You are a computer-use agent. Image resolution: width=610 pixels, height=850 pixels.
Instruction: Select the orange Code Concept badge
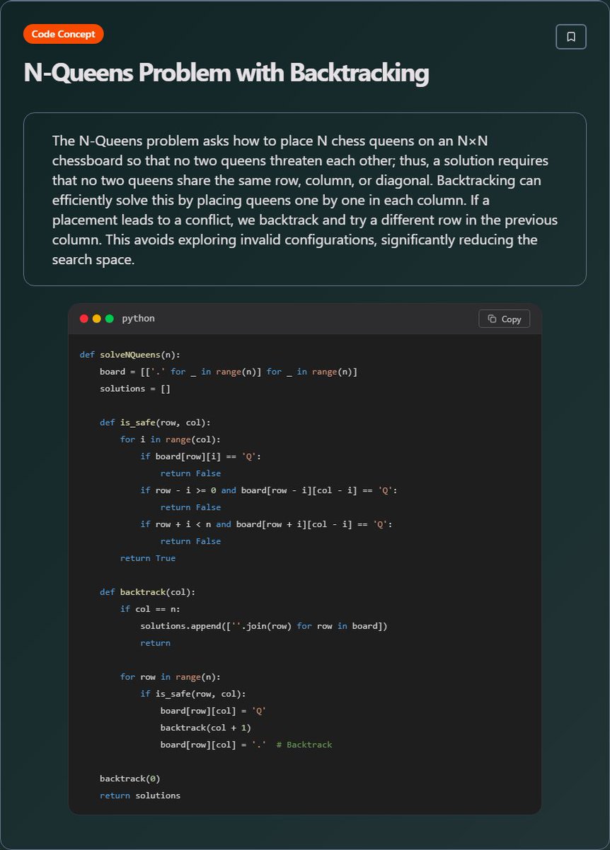(x=64, y=33)
